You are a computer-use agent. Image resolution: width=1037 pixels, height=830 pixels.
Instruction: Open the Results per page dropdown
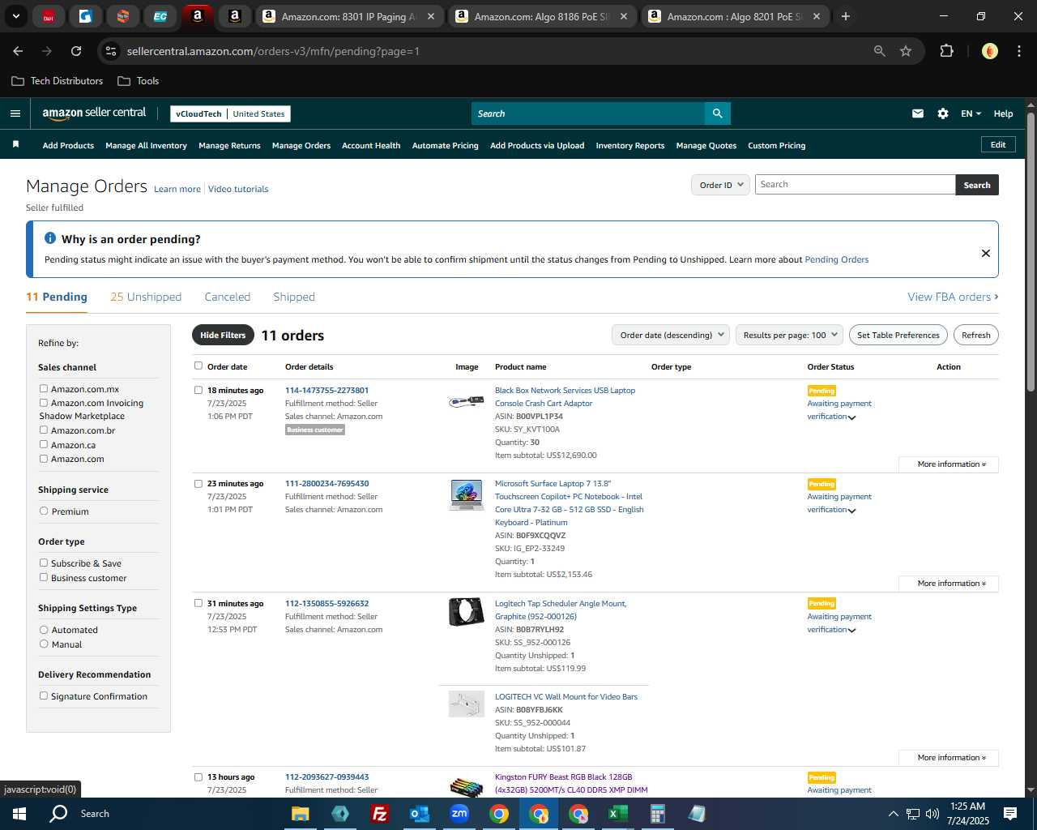click(x=790, y=335)
